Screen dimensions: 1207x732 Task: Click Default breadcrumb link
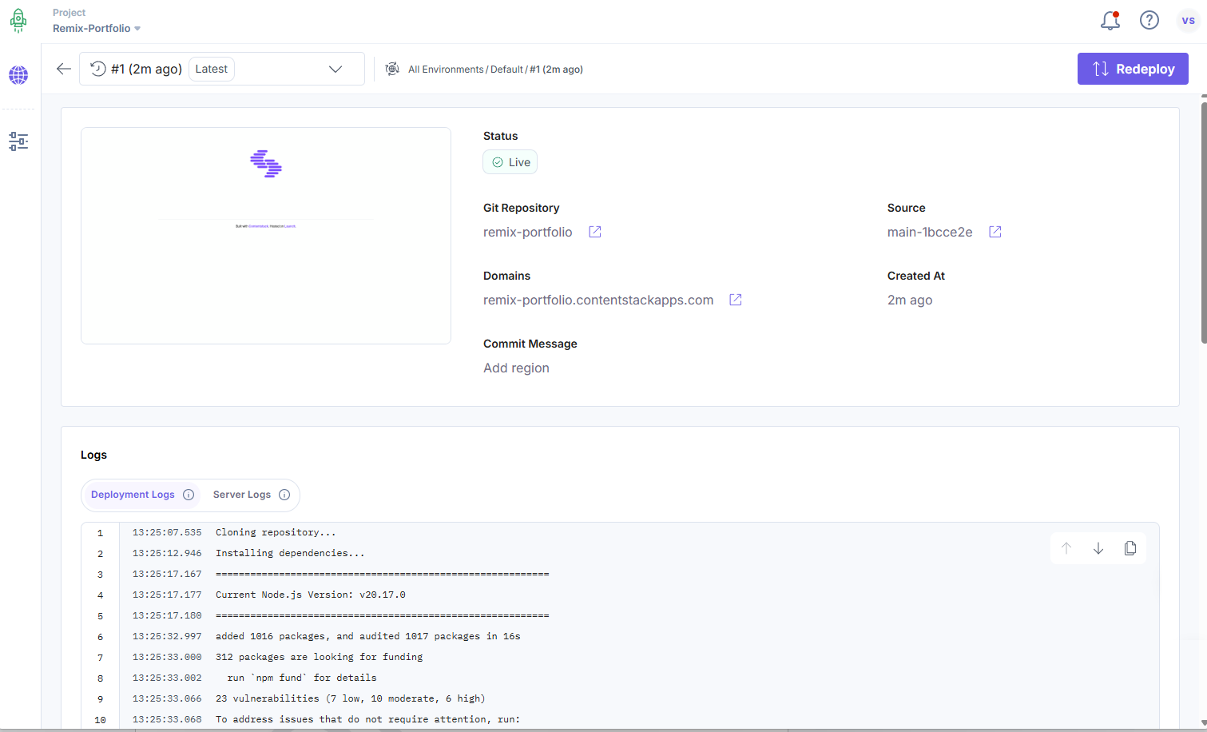point(506,70)
